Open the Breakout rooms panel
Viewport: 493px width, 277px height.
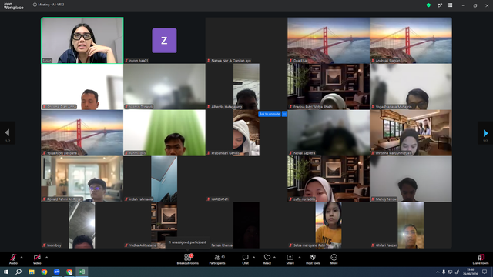[x=188, y=259]
